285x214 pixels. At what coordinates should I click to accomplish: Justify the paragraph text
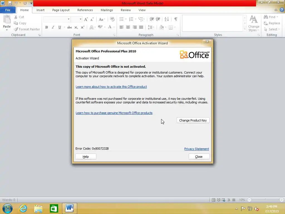coord(141,27)
